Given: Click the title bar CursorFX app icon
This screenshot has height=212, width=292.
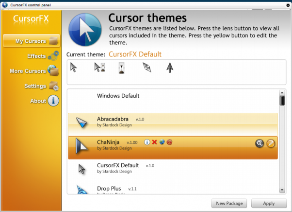Looking at the screenshot, I should click(5, 5).
